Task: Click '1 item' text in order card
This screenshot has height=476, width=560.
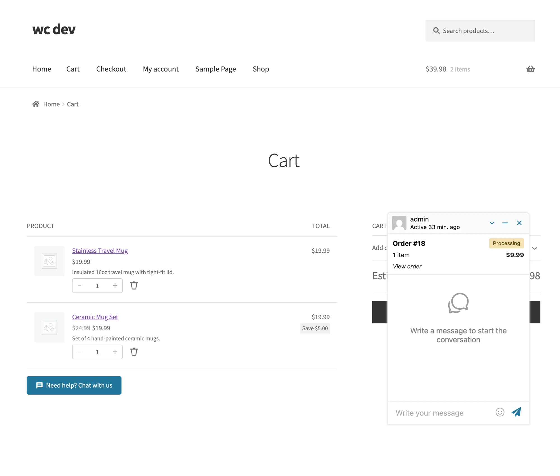Action: point(401,255)
